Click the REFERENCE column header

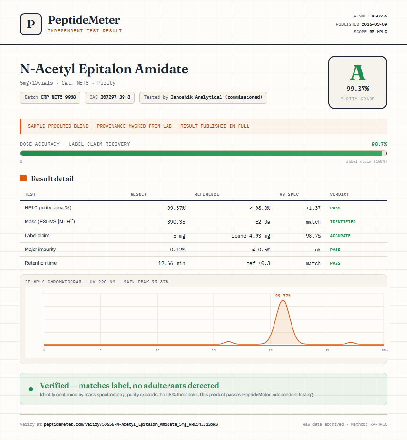207,194
